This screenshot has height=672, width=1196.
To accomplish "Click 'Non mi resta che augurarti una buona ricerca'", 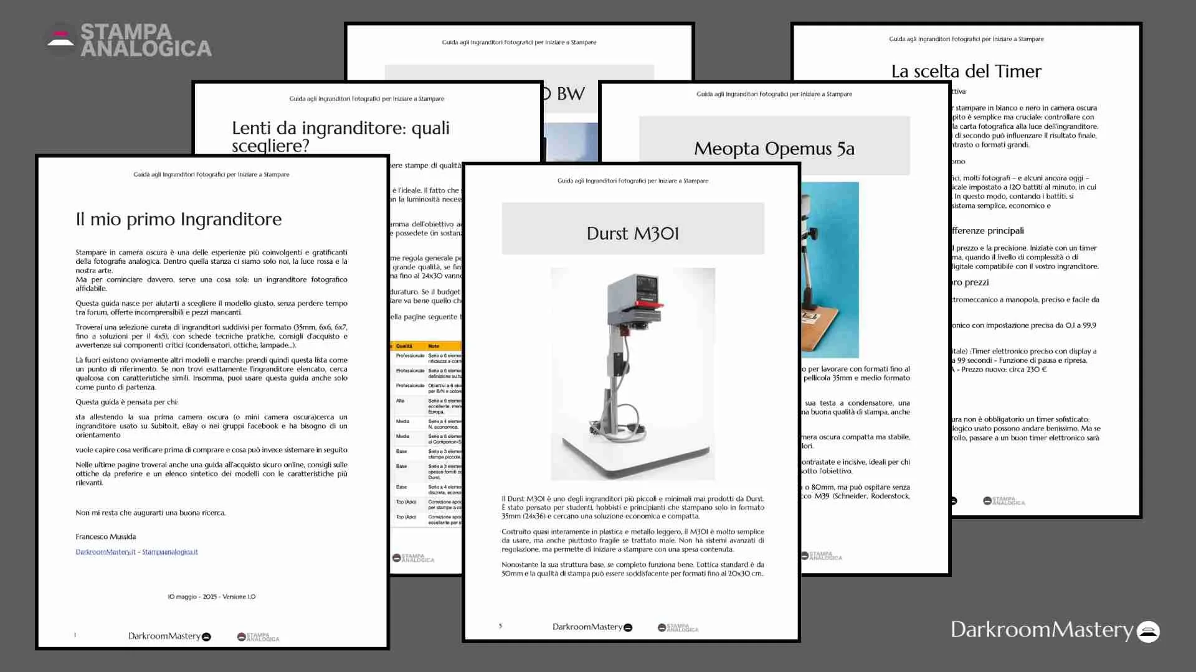I will (x=151, y=513).
